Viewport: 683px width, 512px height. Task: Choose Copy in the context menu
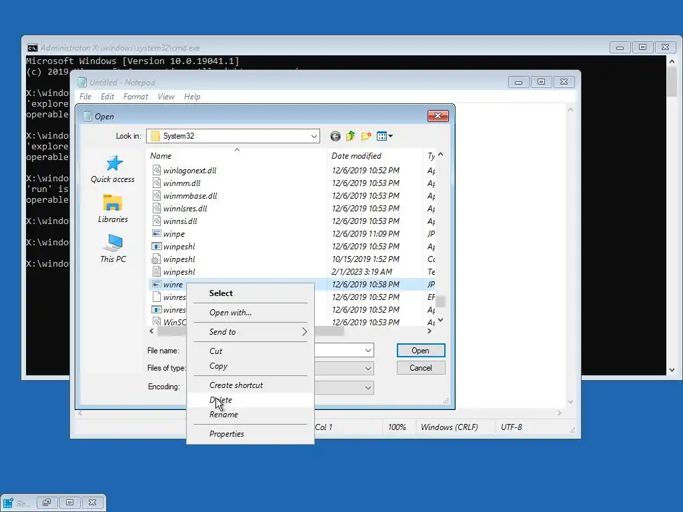pos(251,366)
